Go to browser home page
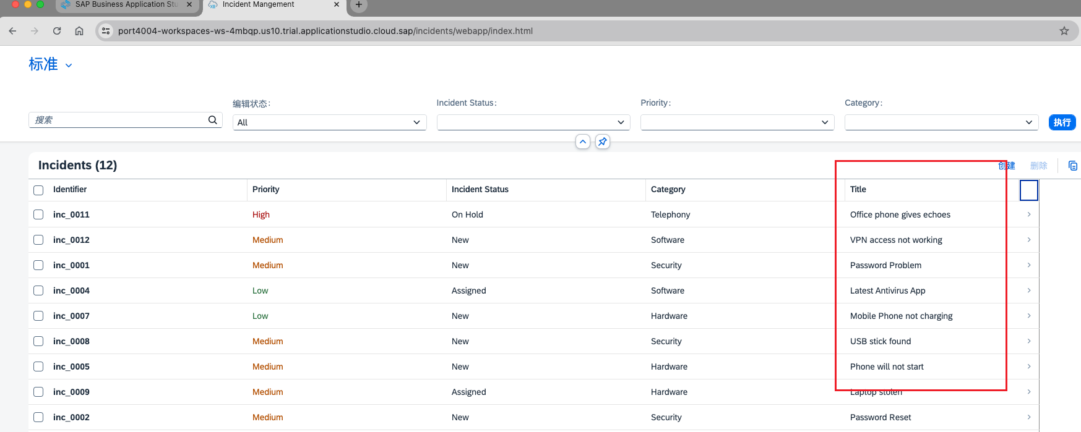The height and width of the screenshot is (432, 1081). click(79, 31)
